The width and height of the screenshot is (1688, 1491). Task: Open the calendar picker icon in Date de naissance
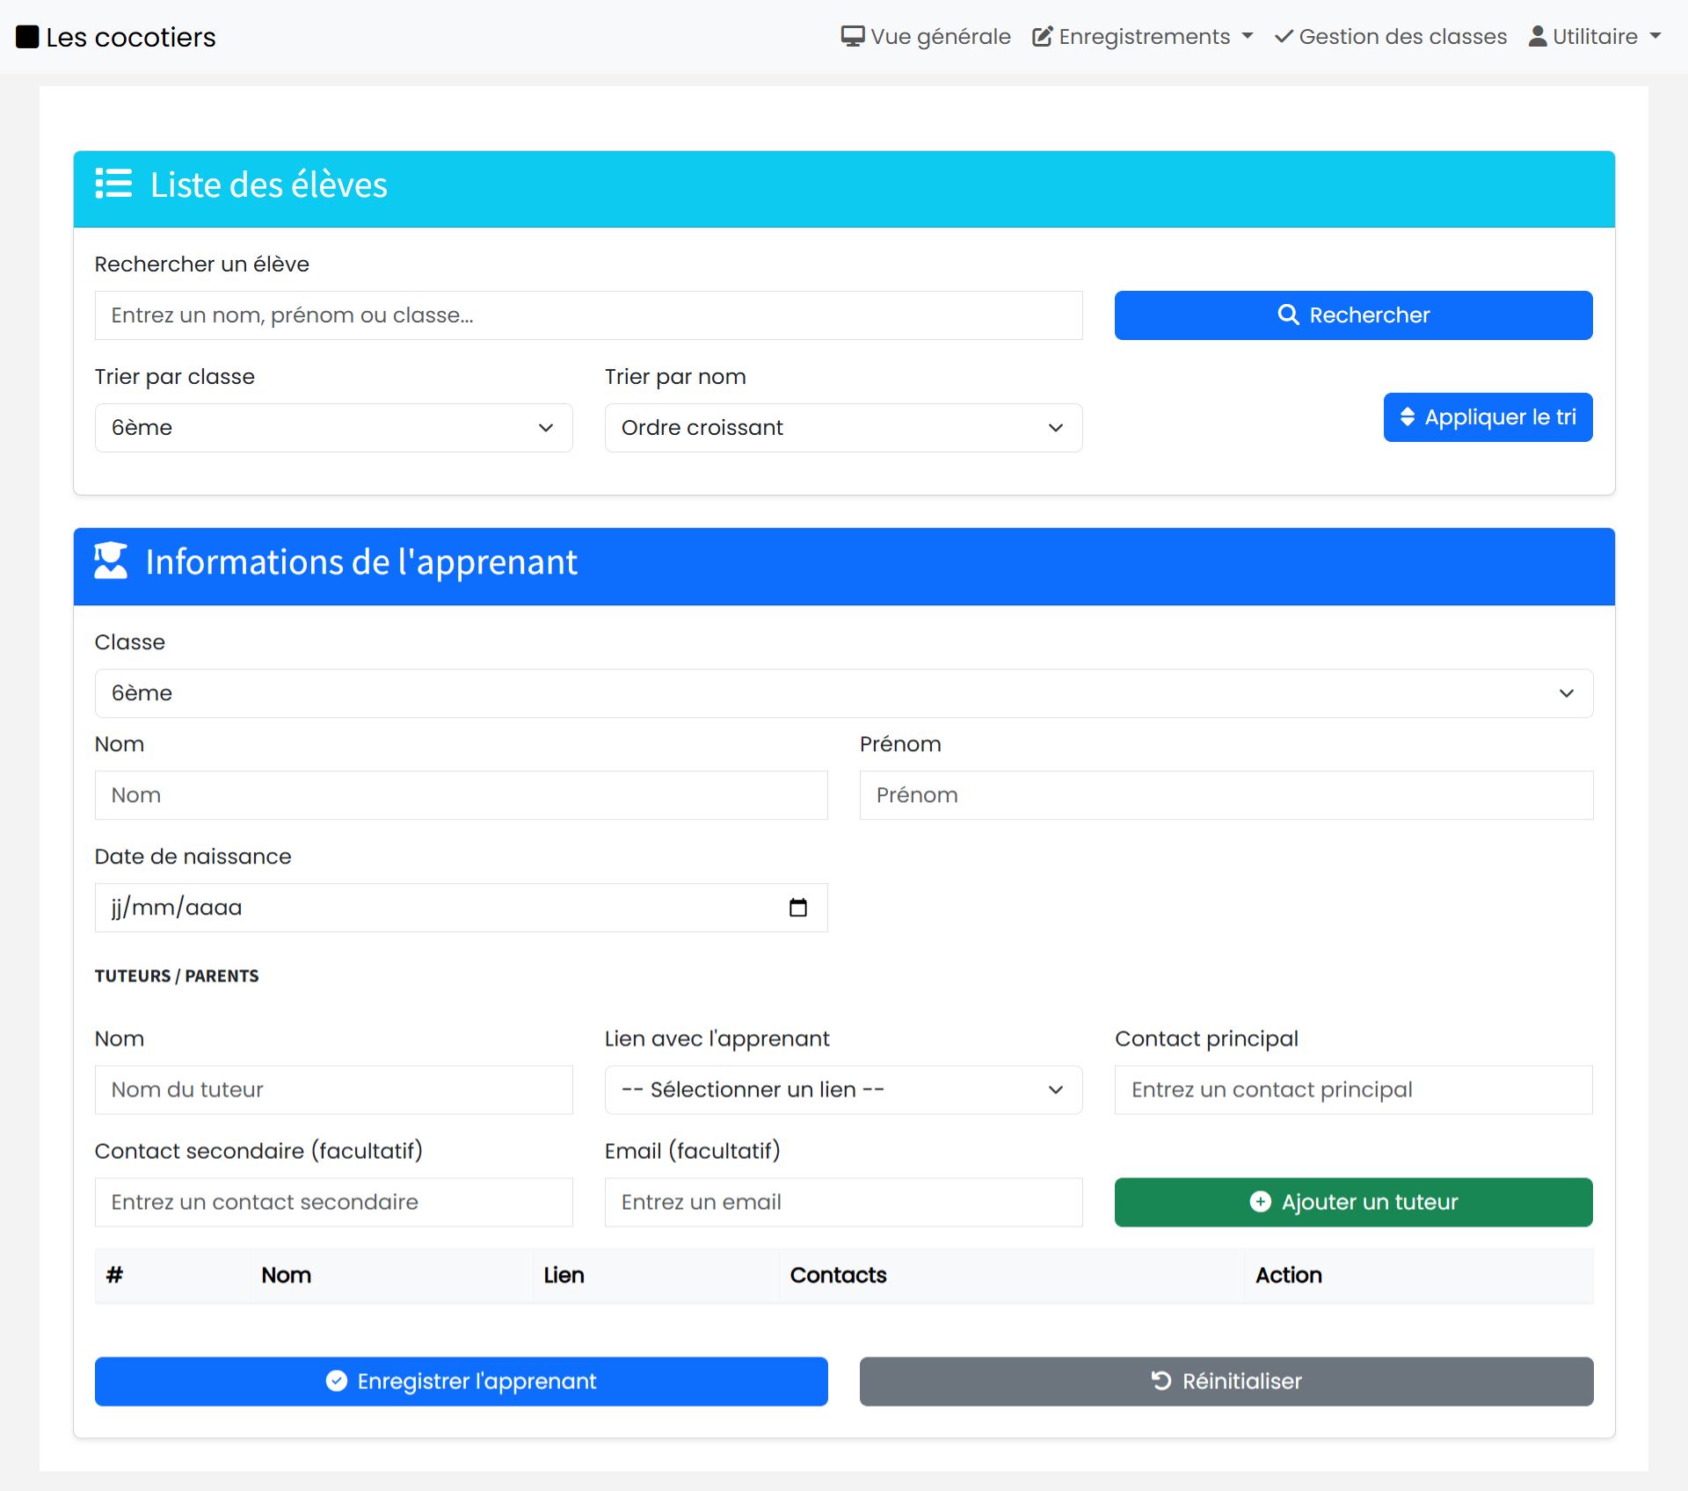pos(797,907)
